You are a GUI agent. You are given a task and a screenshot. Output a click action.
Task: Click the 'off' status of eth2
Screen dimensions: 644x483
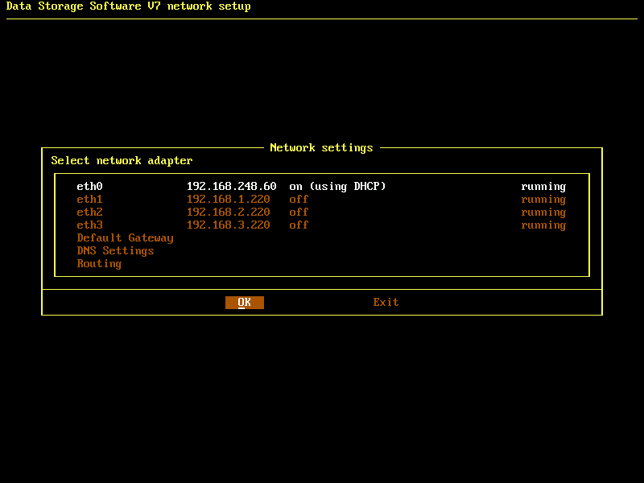[x=299, y=213]
